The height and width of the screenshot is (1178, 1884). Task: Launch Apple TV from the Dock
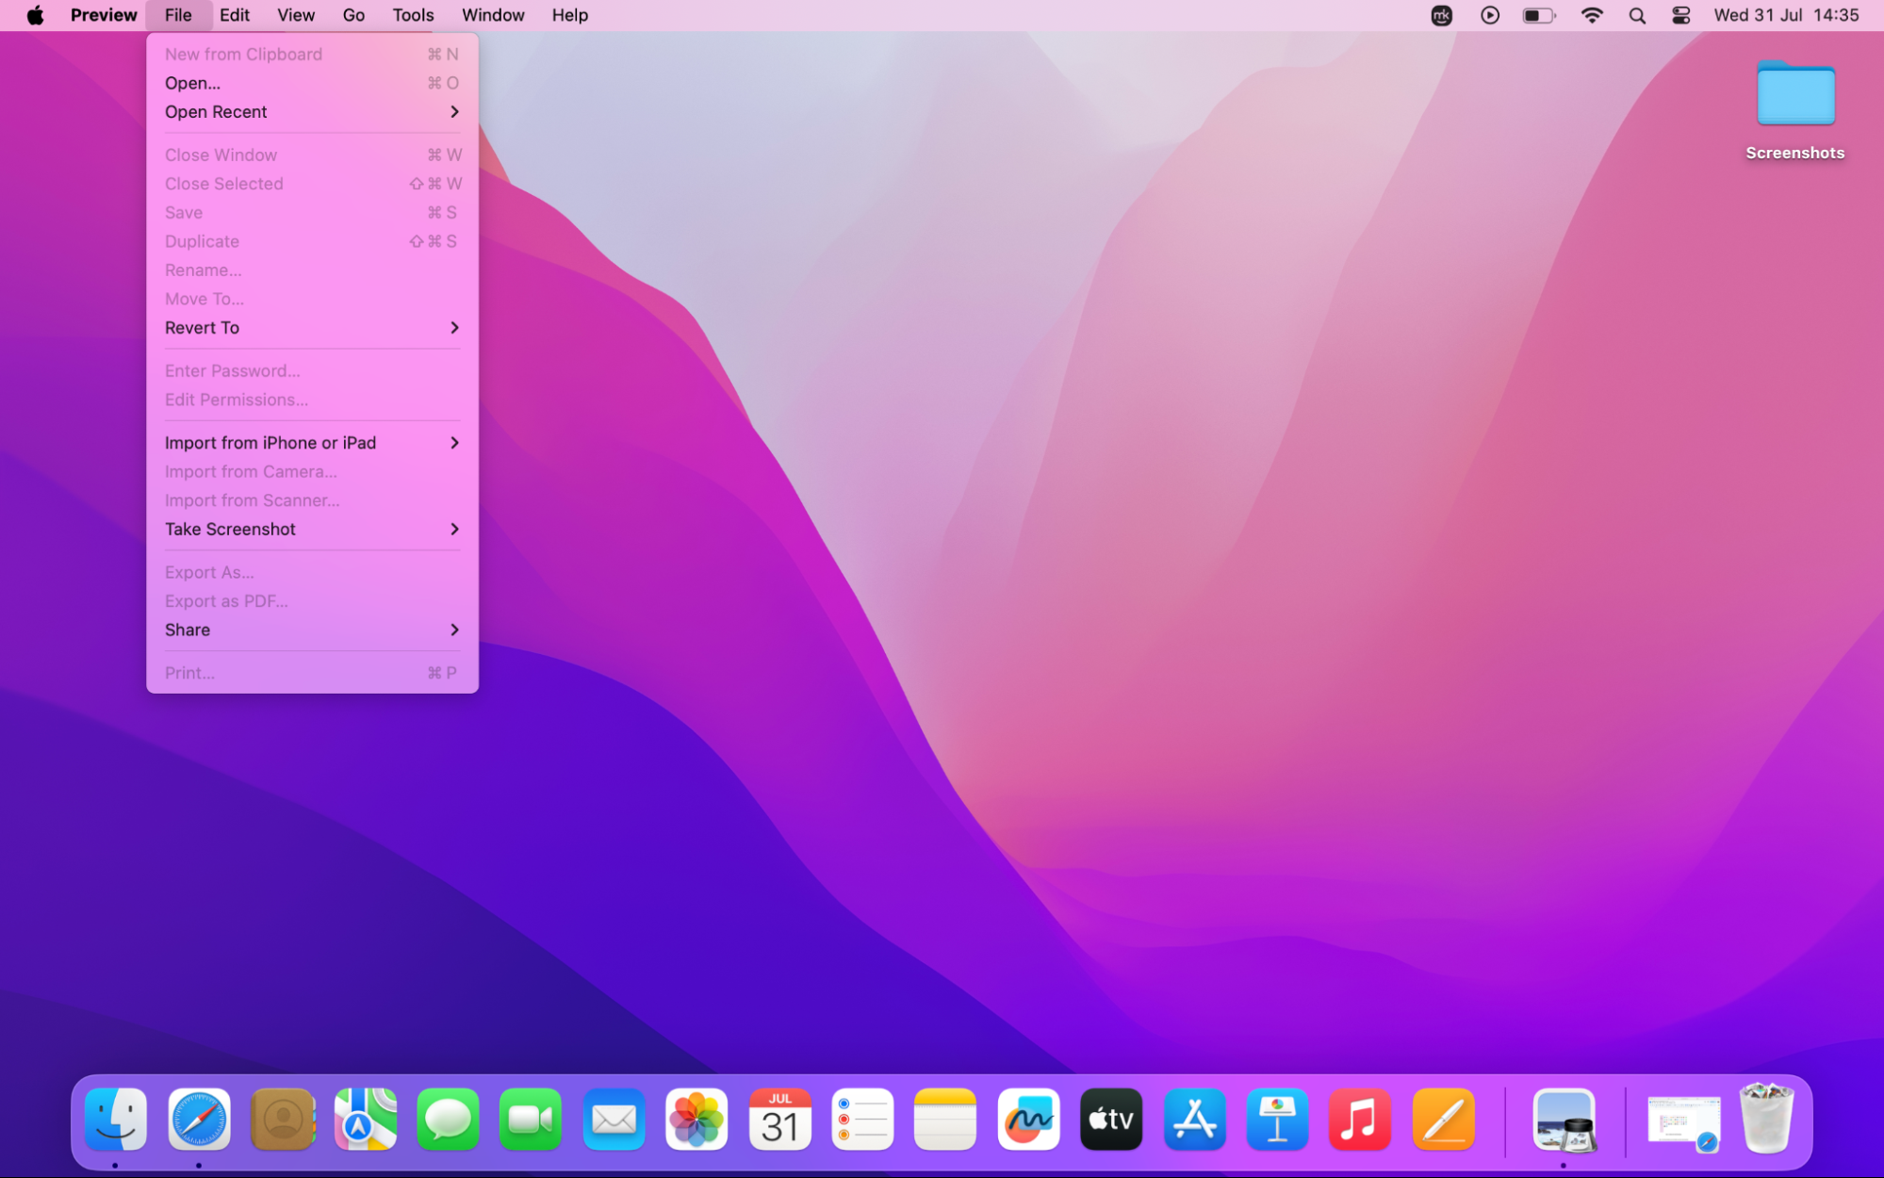pos(1111,1120)
